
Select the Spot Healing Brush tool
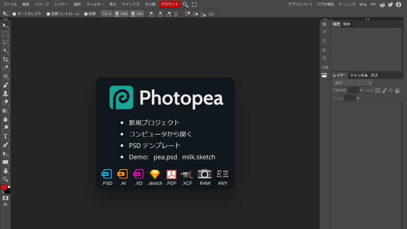pyautogui.click(x=5, y=77)
